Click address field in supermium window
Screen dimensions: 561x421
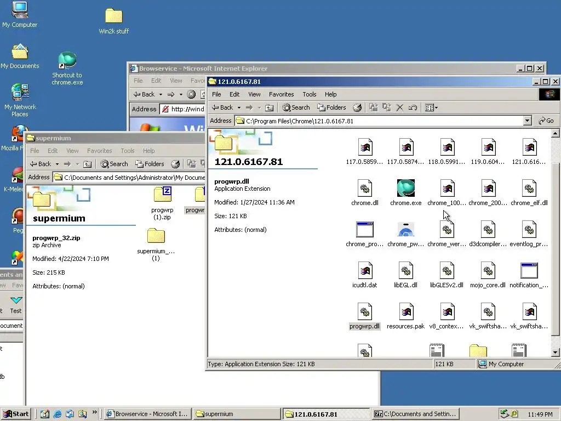[129, 177]
